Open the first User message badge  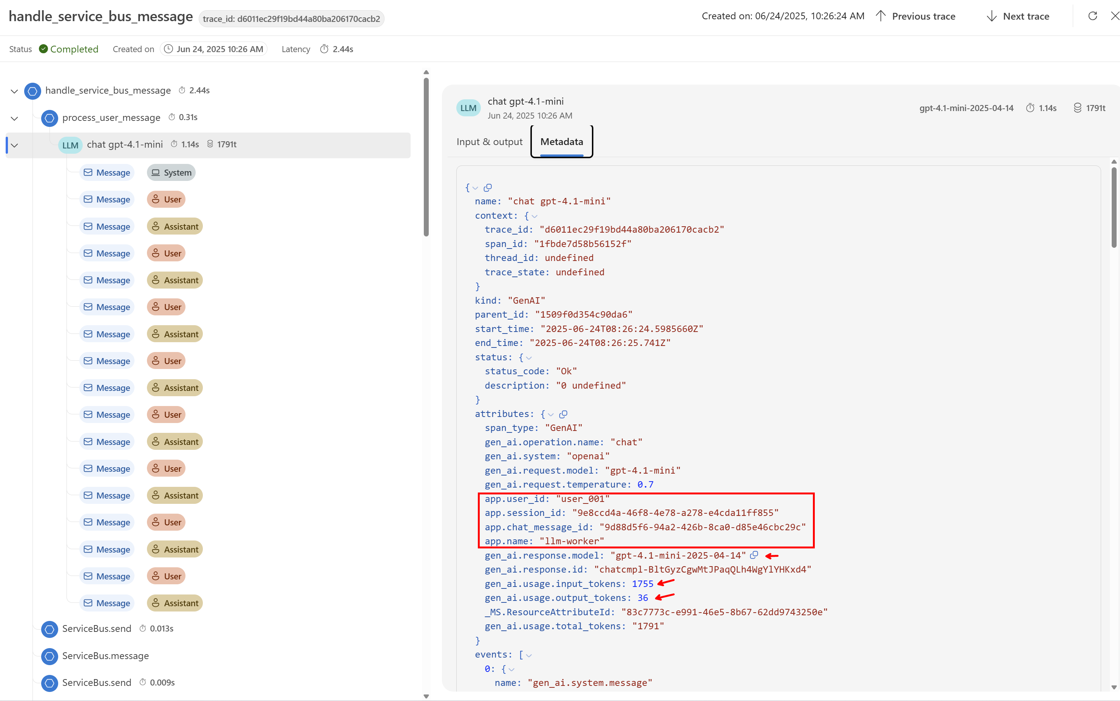[x=166, y=199]
